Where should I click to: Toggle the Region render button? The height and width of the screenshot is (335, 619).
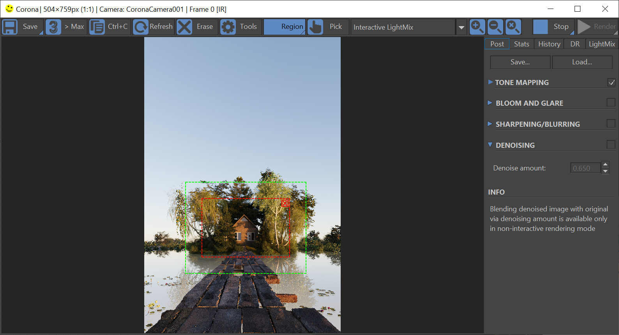pyautogui.click(x=285, y=27)
